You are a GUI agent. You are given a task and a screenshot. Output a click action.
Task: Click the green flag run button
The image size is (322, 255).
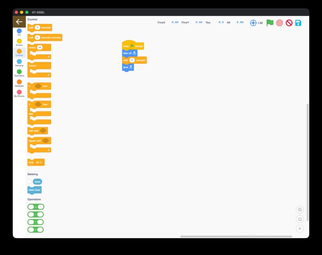(x=270, y=23)
